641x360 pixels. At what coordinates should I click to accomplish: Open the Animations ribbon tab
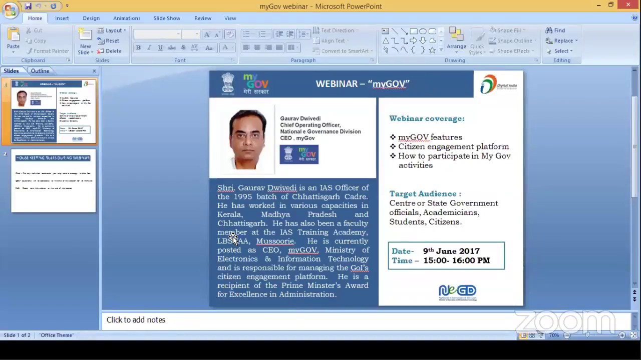click(x=127, y=18)
